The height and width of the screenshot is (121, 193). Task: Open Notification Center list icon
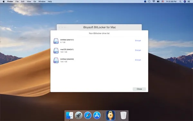pyautogui.click(x=189, y=2)
